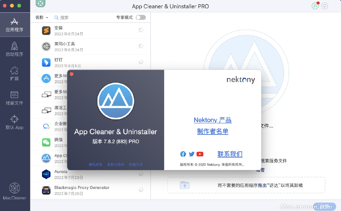
Task: Open the Facebook icon link
Action: tap(183, 154)
